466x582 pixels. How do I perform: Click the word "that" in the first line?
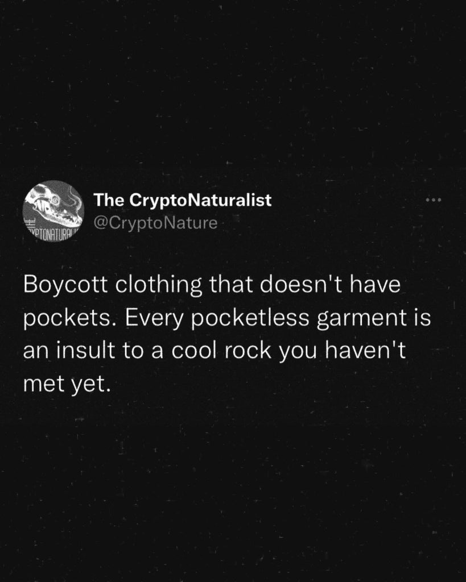230,285
